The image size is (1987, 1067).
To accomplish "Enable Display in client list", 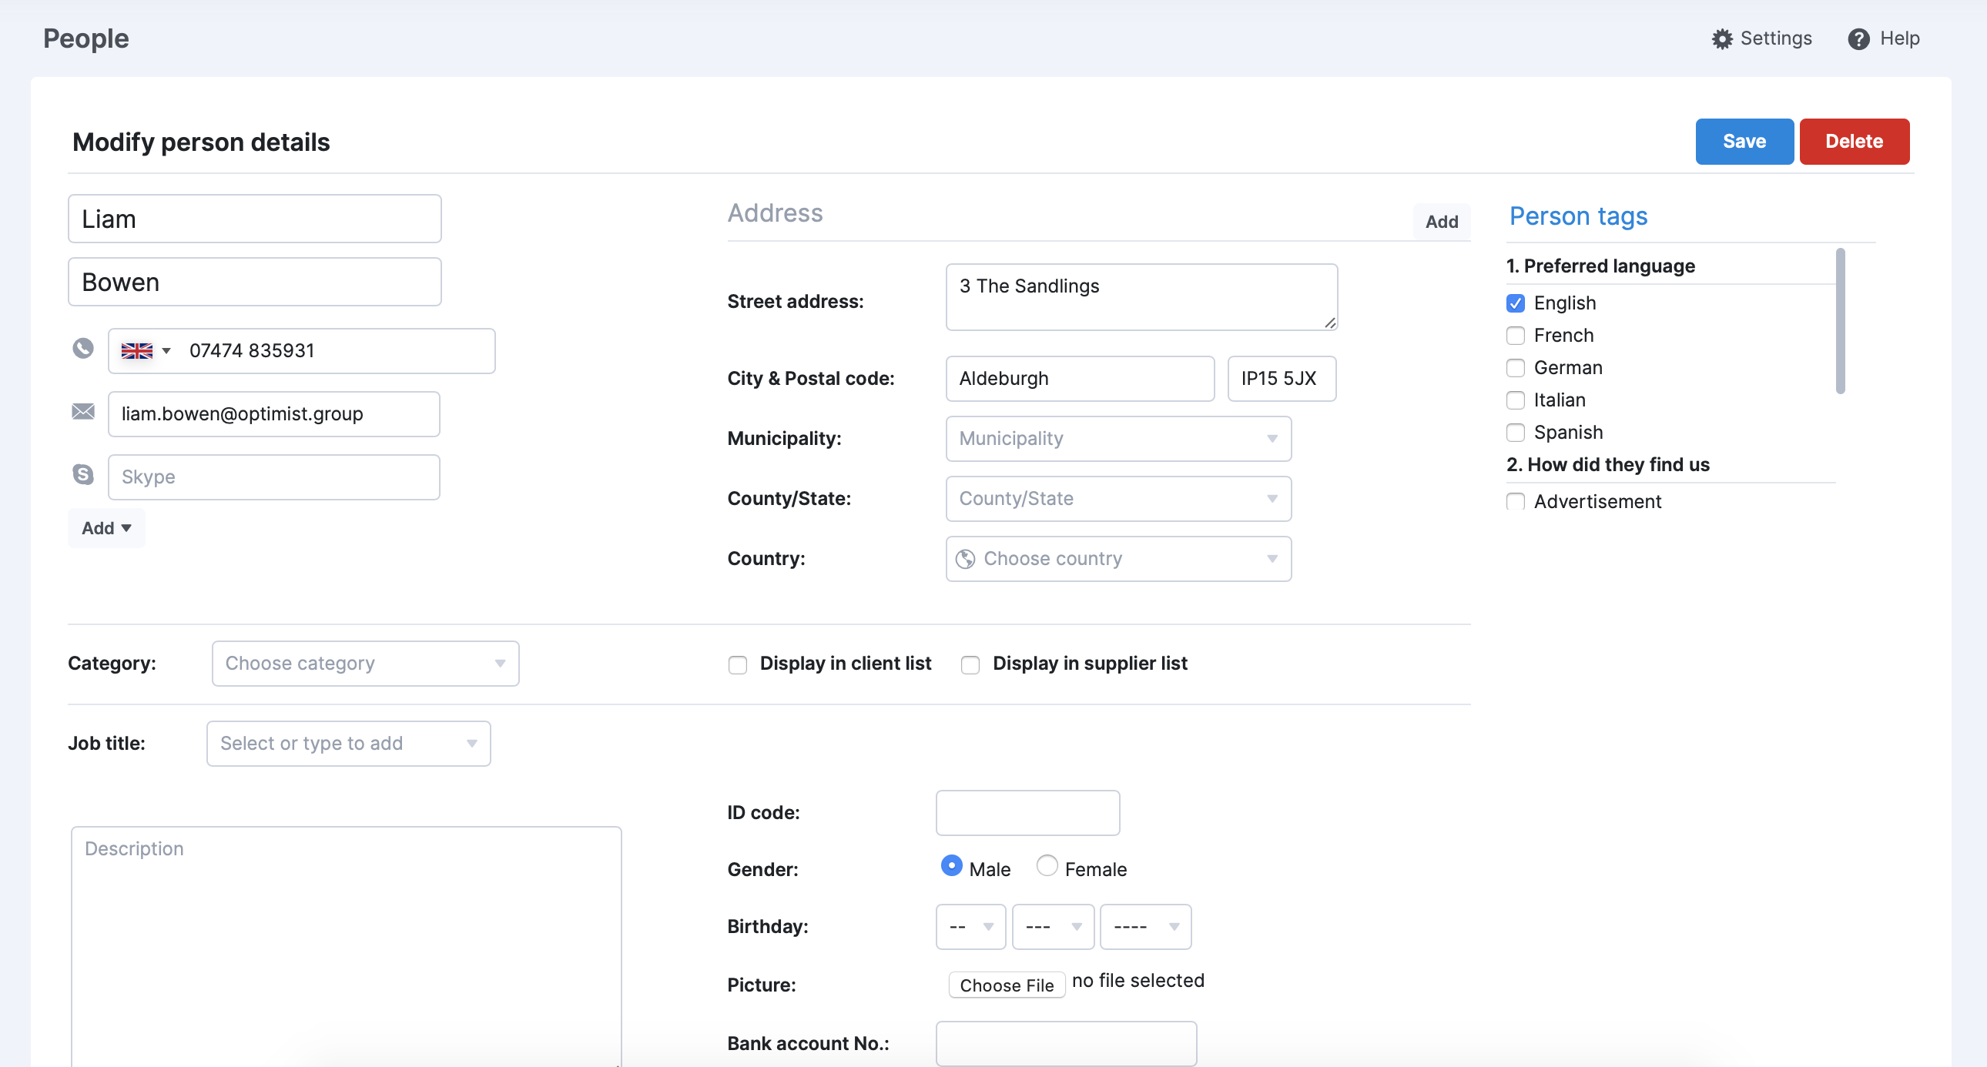I will click(x=737, y=664).
